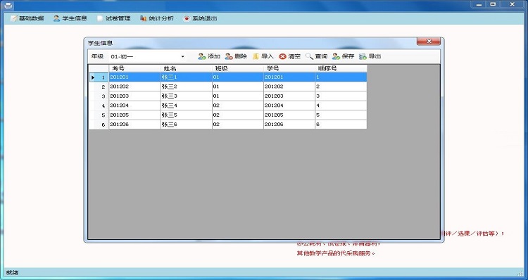Click the 考号 column header
The width and height of the screenshot is (528, 280).
(x=134, y=68)
